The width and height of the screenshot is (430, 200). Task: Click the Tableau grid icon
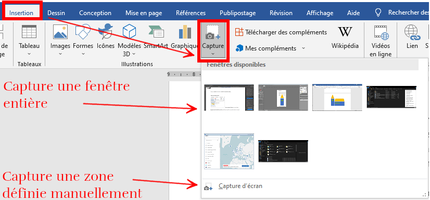tap(29, 32)
